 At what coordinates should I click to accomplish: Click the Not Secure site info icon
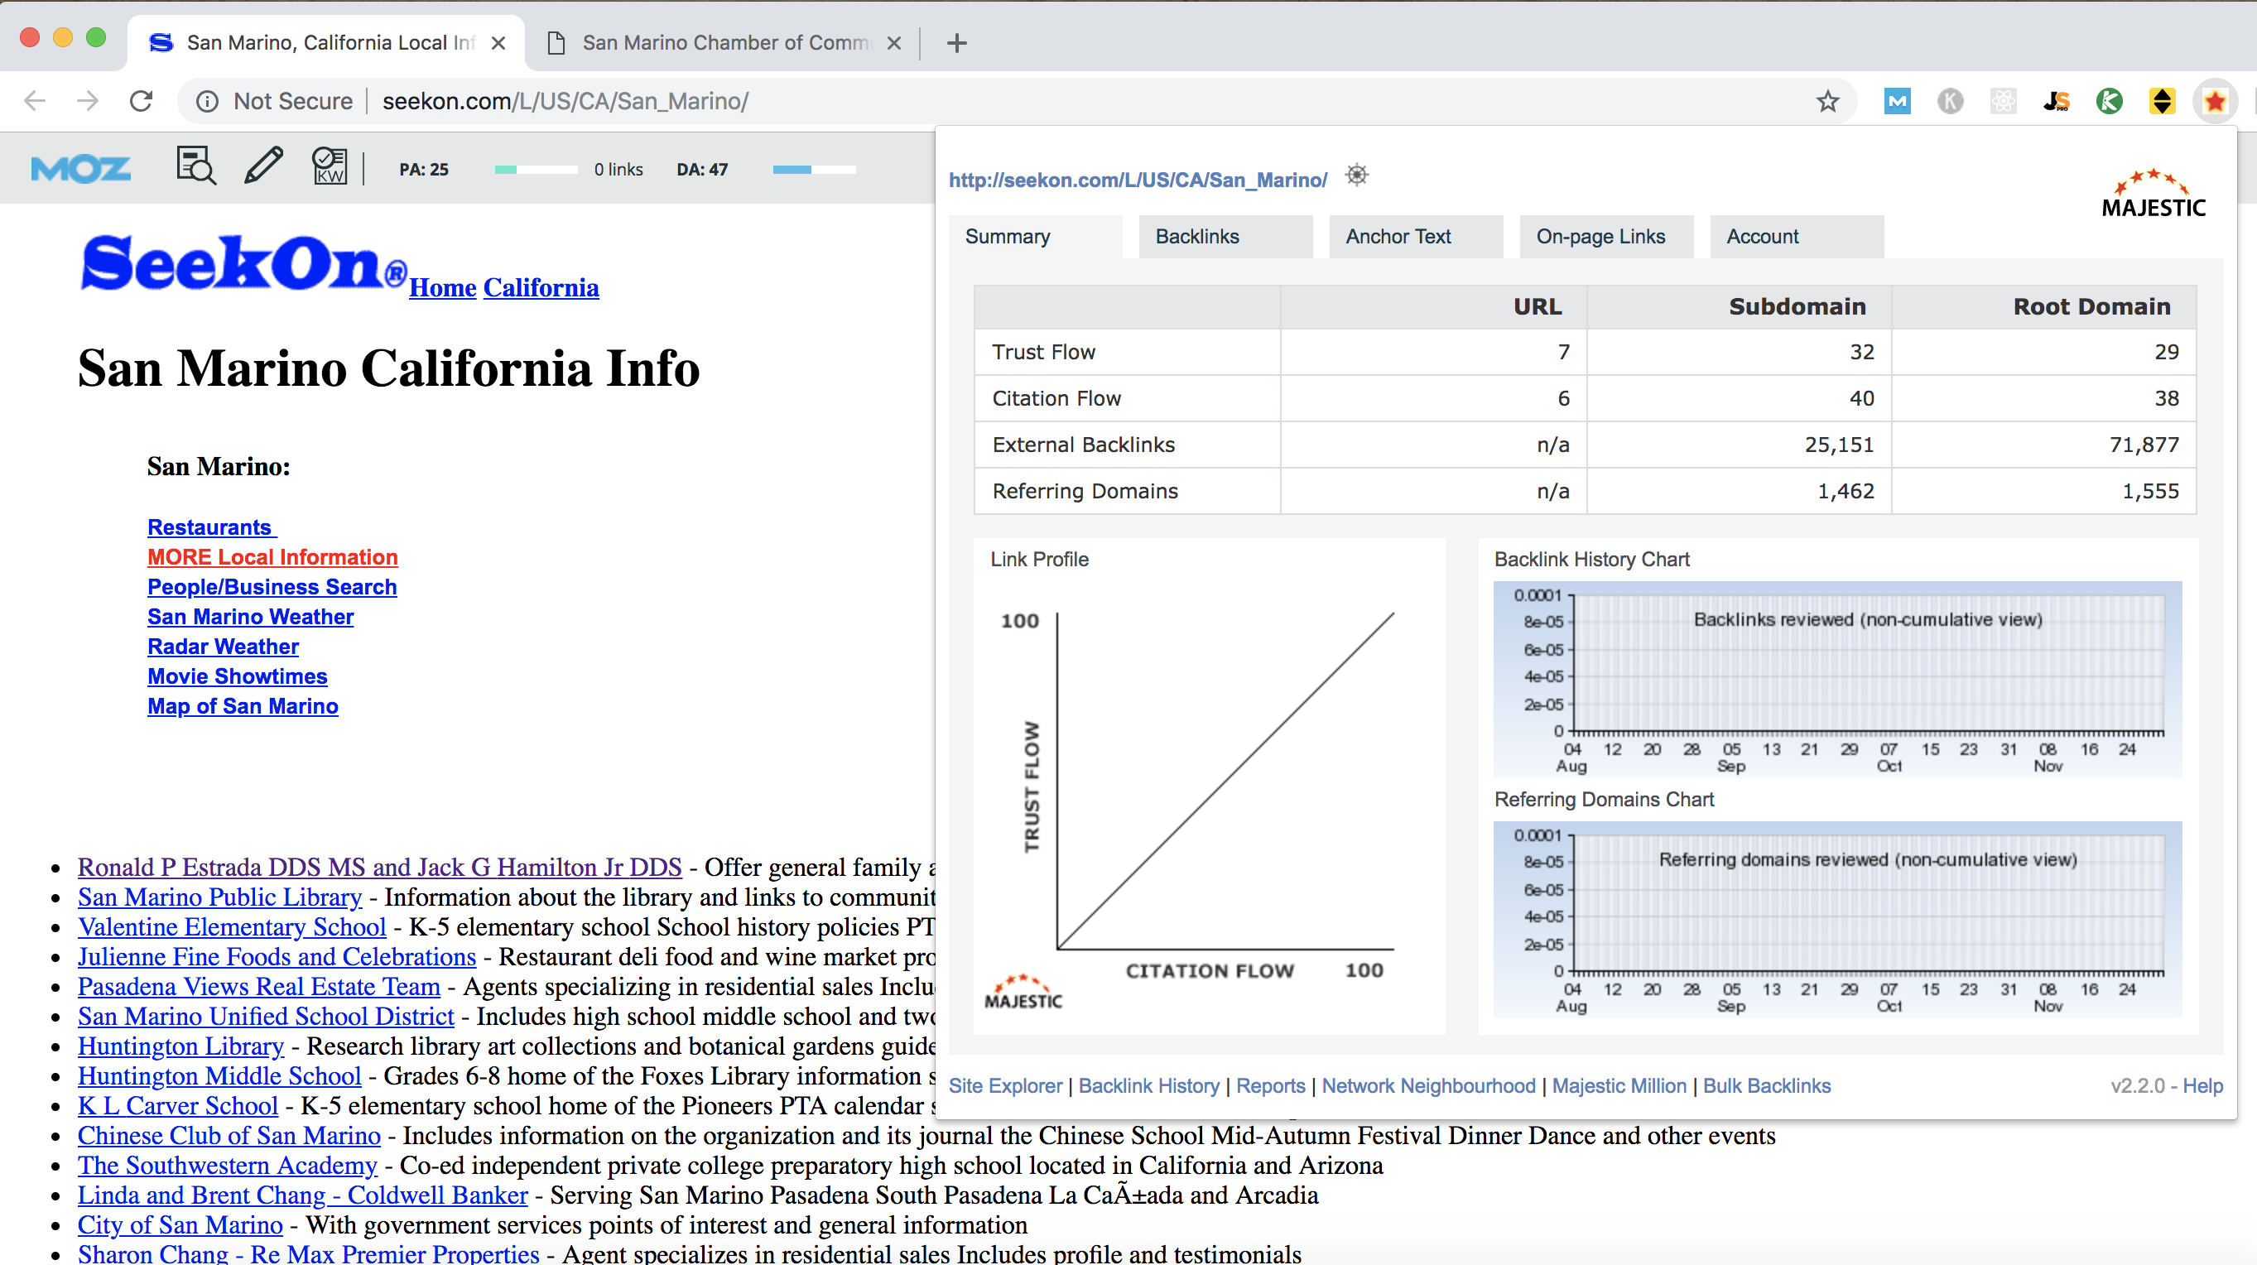208,101
